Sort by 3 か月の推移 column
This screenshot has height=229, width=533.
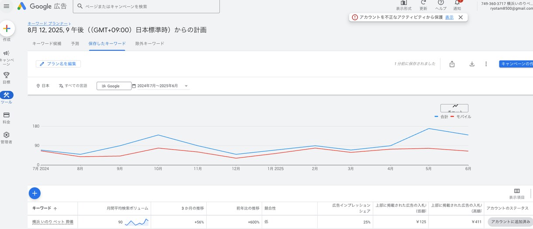(x=193, y=208)
